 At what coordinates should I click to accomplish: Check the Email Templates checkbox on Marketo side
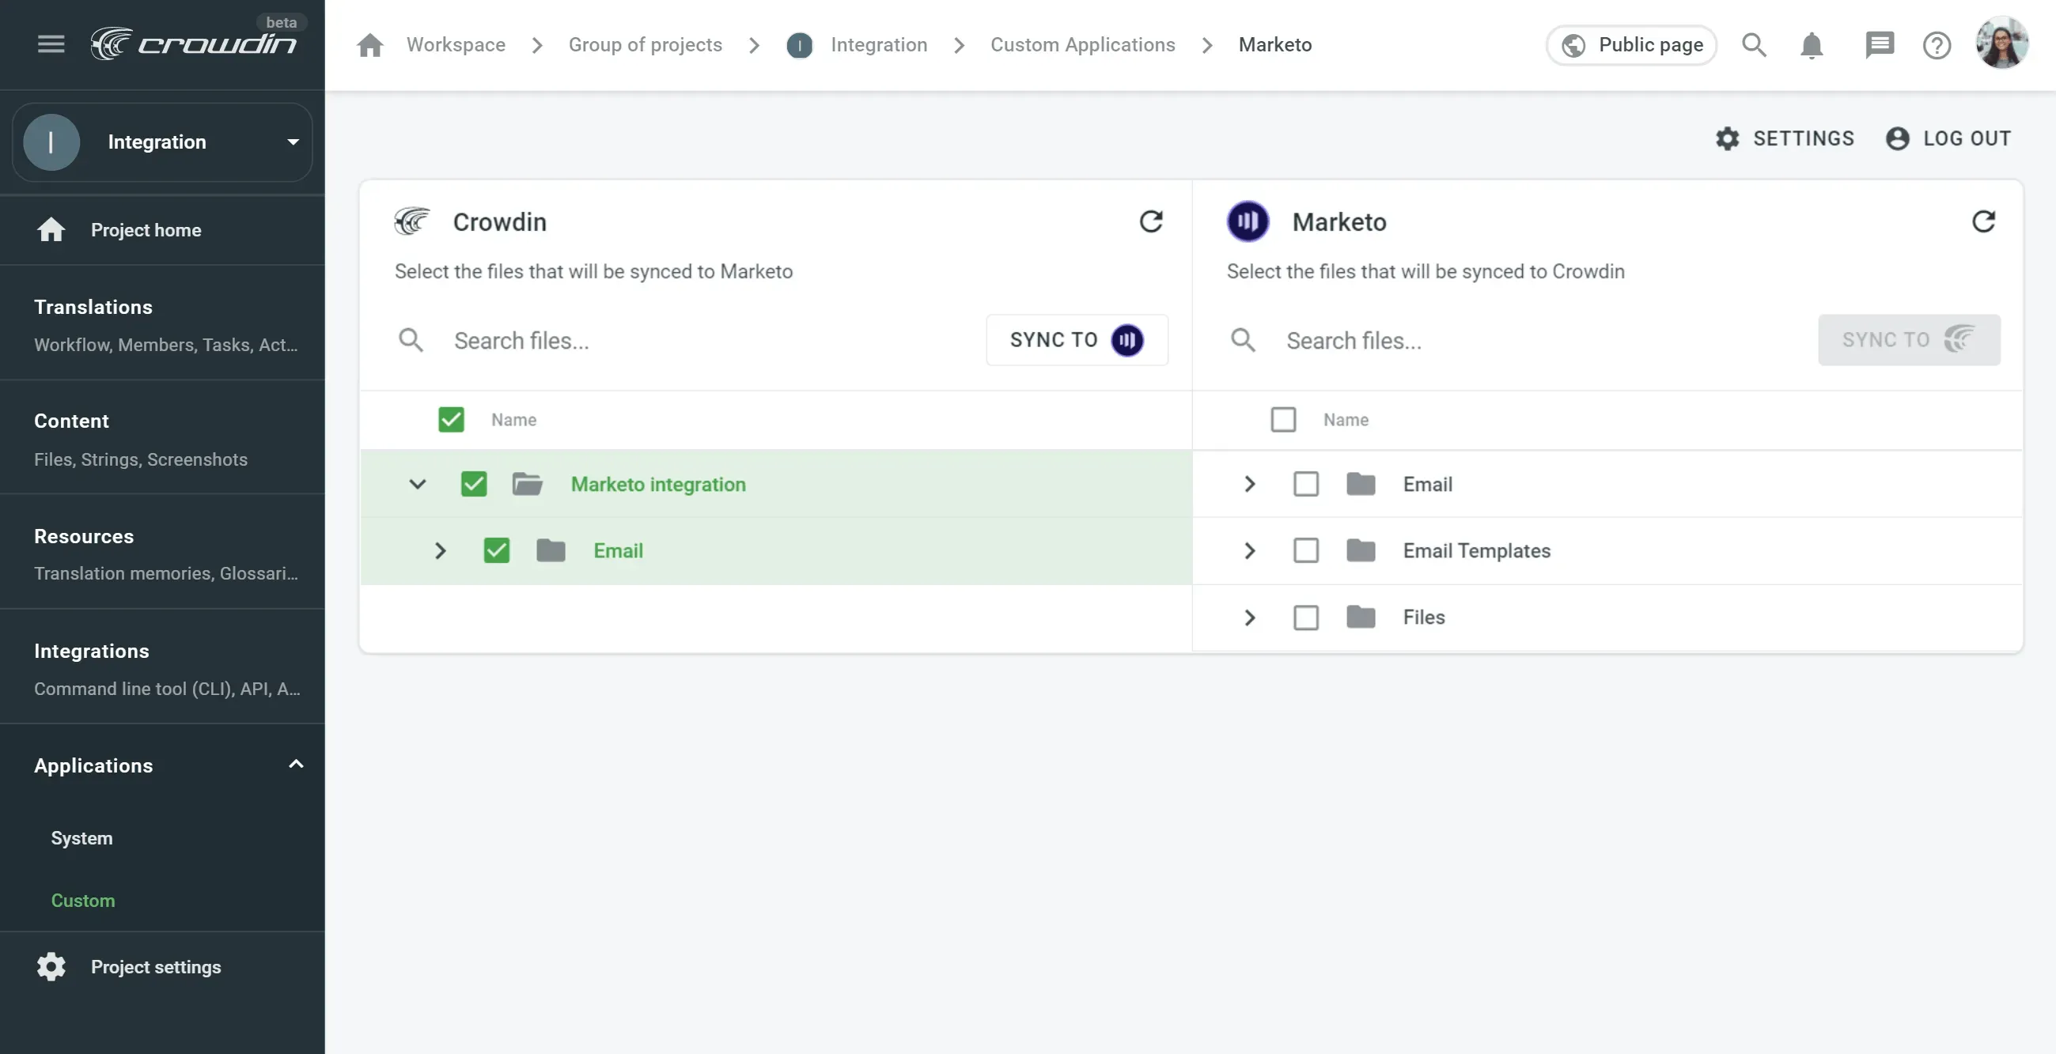click(1307, 550)
